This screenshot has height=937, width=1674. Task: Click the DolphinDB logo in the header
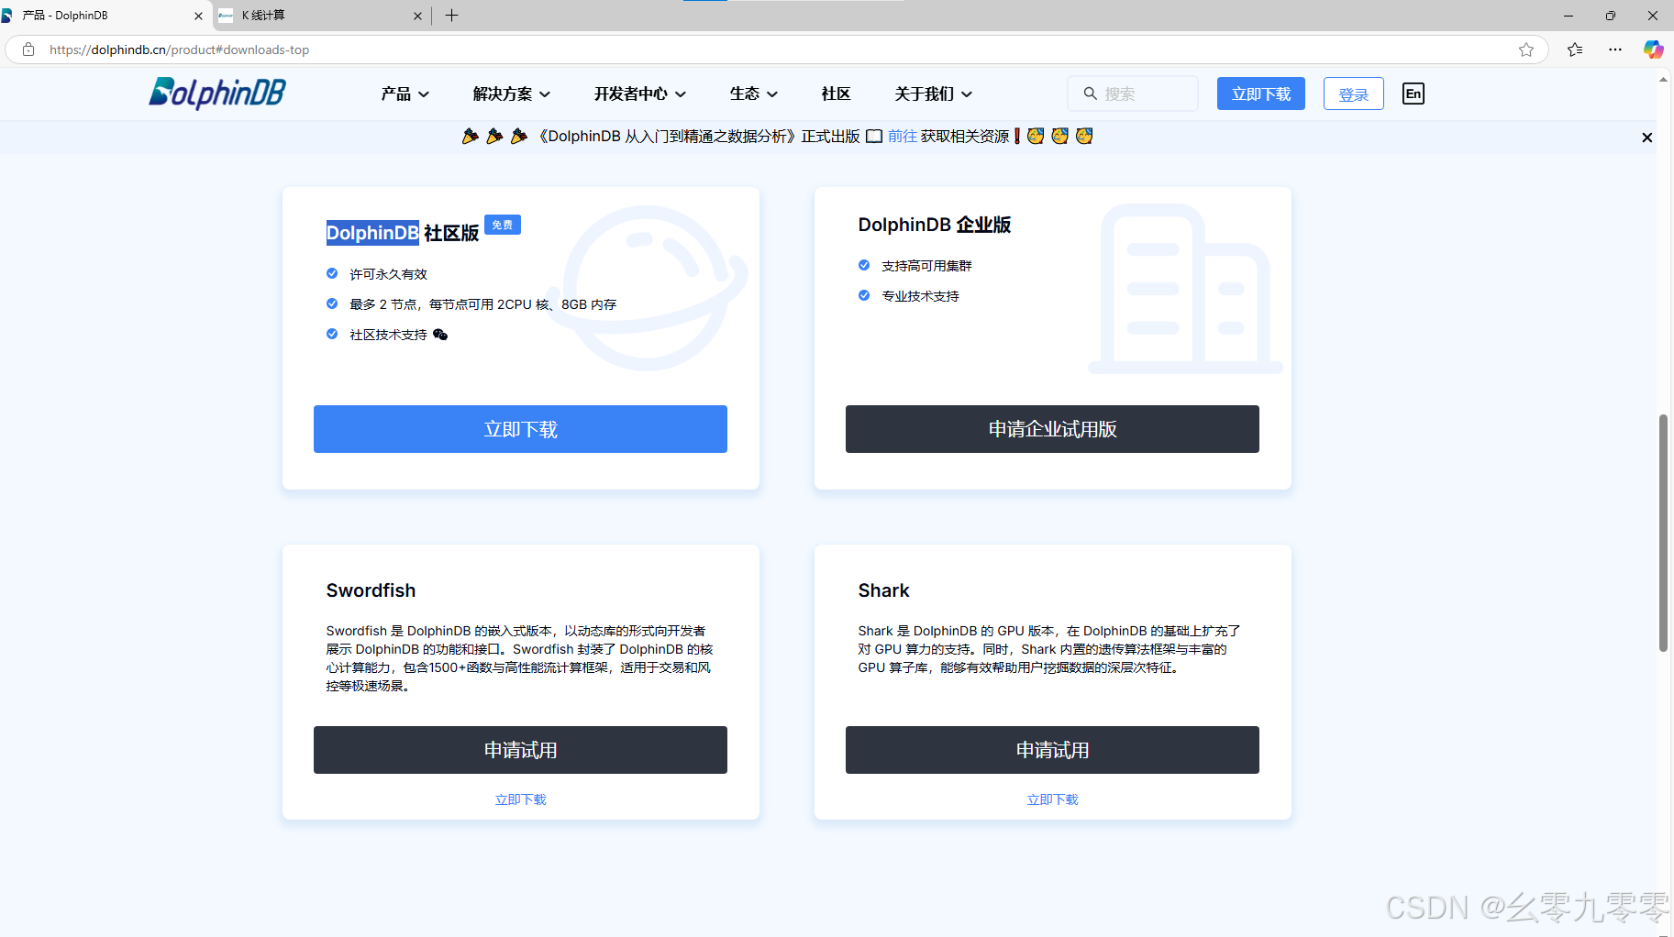coord(217,93)
